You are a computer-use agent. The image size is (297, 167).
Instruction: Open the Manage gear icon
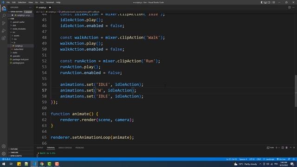[4, 154]
